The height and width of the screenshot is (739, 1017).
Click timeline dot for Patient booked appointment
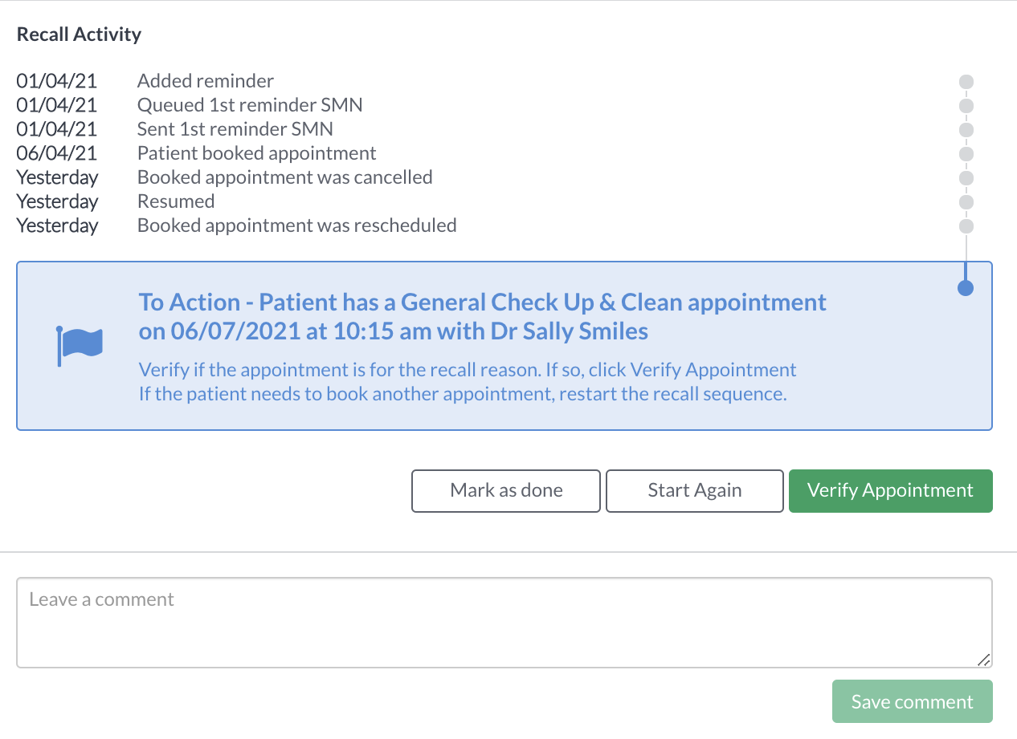(x=966, y=153)
